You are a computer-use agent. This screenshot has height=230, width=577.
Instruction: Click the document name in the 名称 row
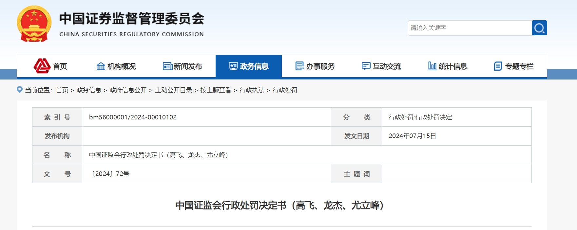point(159,155)
